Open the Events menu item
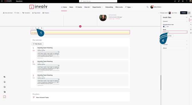Image resolution: width=192 pixels, height=105 pixels. (79, 7)
